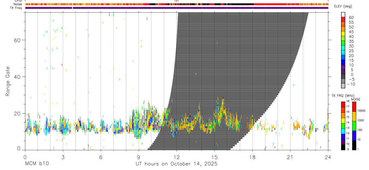The height and width of the screenshot is (170, 369).
Task: Click the 'Noise' row label at top
Action: 18,4
